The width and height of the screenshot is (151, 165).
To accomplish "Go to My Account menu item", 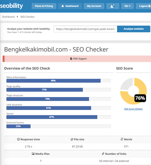I will 94,6.
